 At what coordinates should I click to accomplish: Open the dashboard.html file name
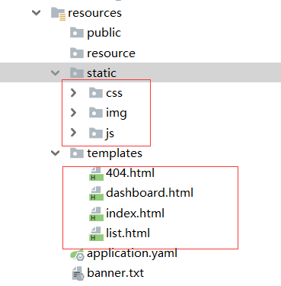click(x=149, y=193)
